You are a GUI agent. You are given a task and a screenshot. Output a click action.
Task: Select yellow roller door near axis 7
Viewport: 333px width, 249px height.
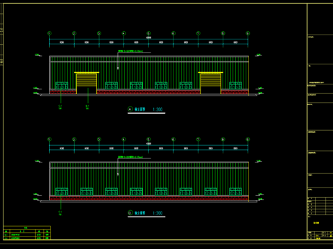coord(211,83)
